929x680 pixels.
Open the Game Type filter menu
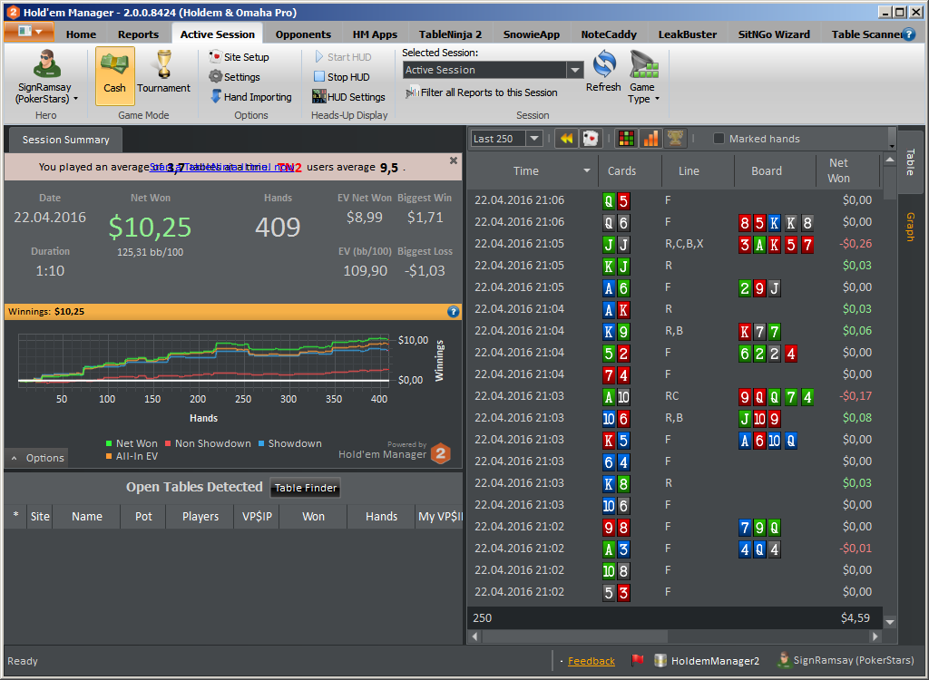pyautogui.click(x=643, y=78)
